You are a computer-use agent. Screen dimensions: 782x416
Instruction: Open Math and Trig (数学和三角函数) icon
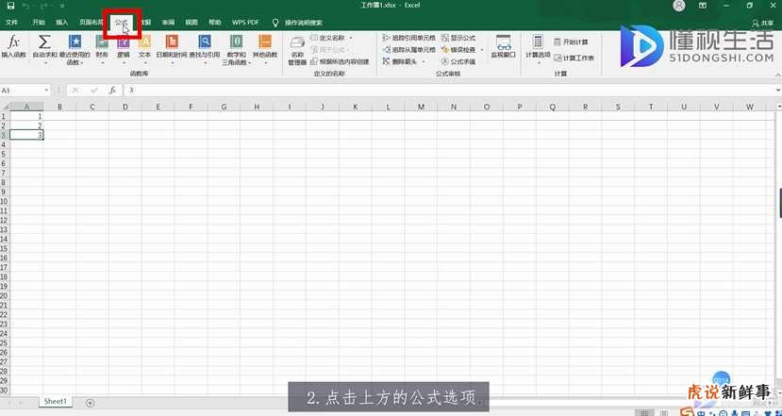tap(237, 42)
